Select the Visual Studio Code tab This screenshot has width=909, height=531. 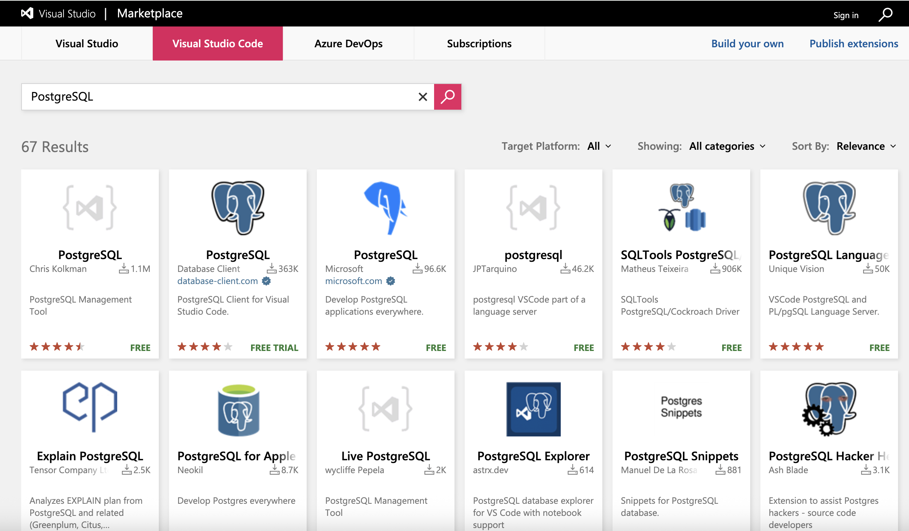click(x=218, y=43)
